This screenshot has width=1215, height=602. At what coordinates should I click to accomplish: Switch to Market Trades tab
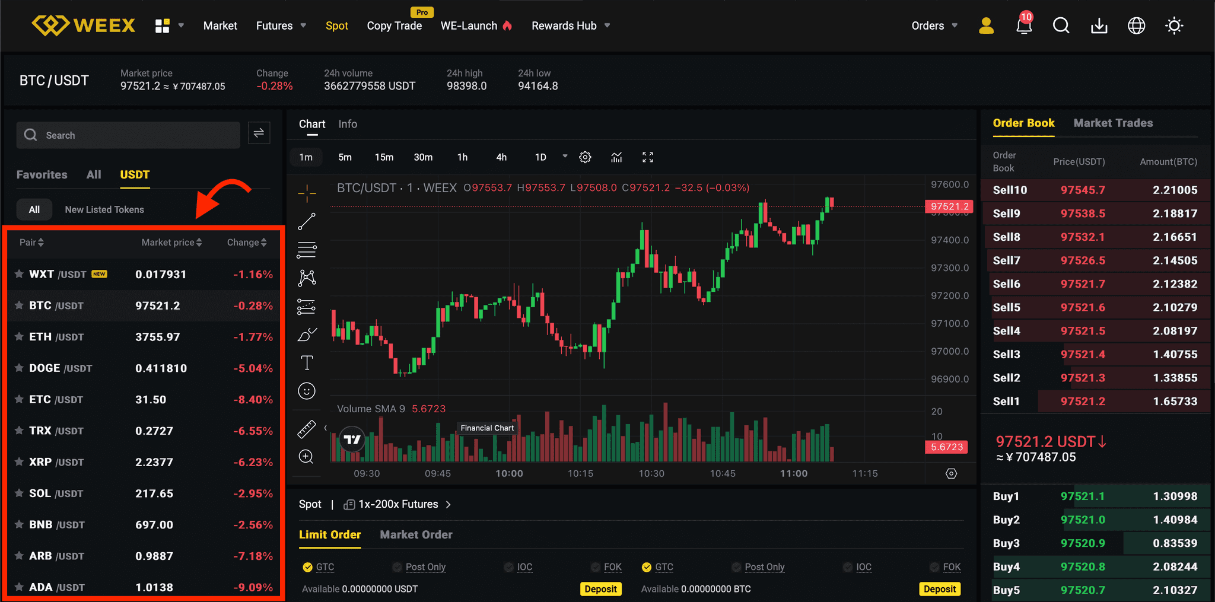(1113, 123)
